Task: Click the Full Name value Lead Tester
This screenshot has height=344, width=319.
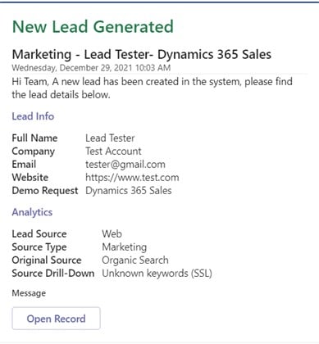Action: pyautogui.click(x=110, y=138)
